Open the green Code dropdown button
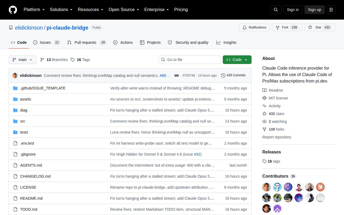This screenshot has height=215, width=344. 237,60
